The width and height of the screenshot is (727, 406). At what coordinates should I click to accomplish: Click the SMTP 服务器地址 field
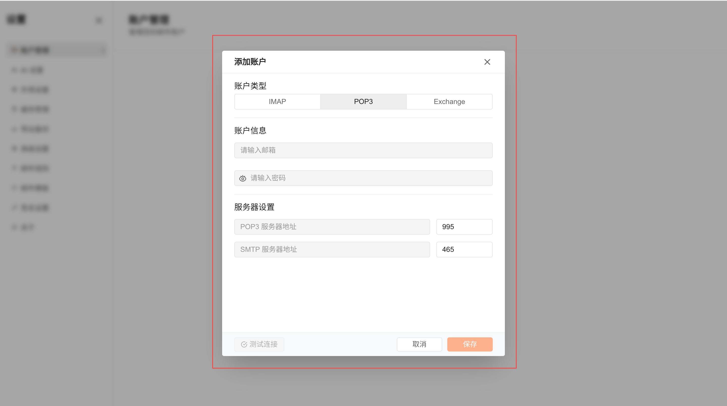click(x=332, y=249)
